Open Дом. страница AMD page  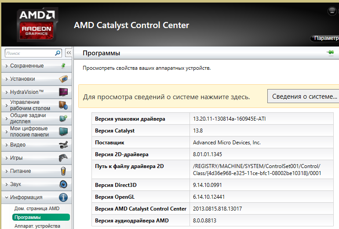pos(37,208)
